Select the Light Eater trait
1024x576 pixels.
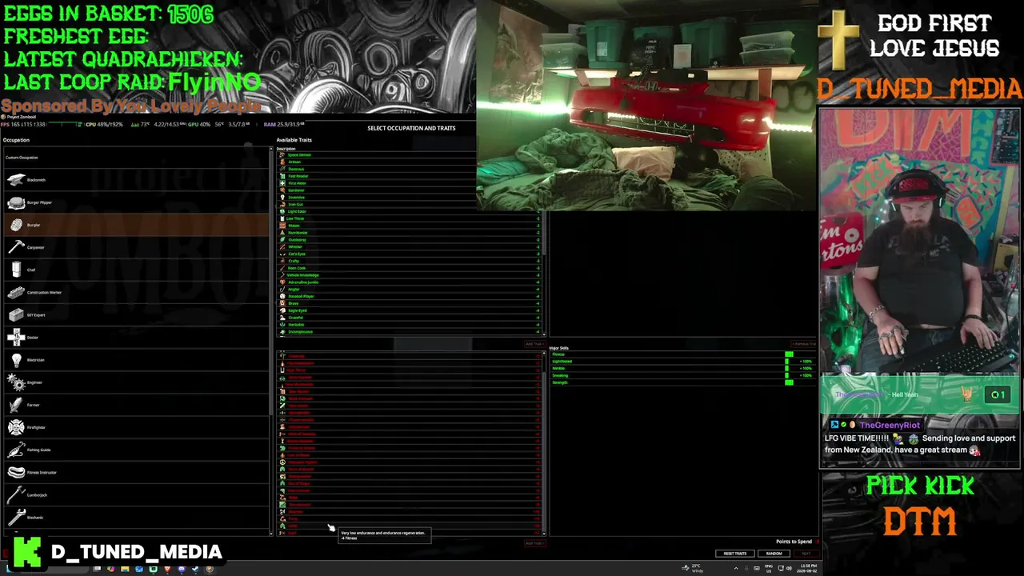(x=410, y=211)
